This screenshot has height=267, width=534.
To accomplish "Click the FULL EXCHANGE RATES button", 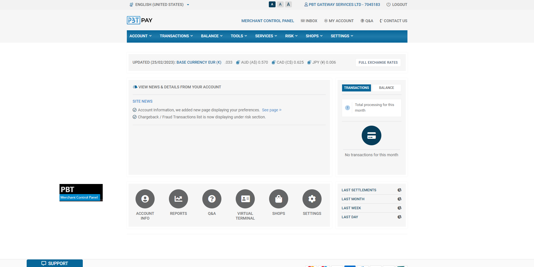I will tap(378, 62).
